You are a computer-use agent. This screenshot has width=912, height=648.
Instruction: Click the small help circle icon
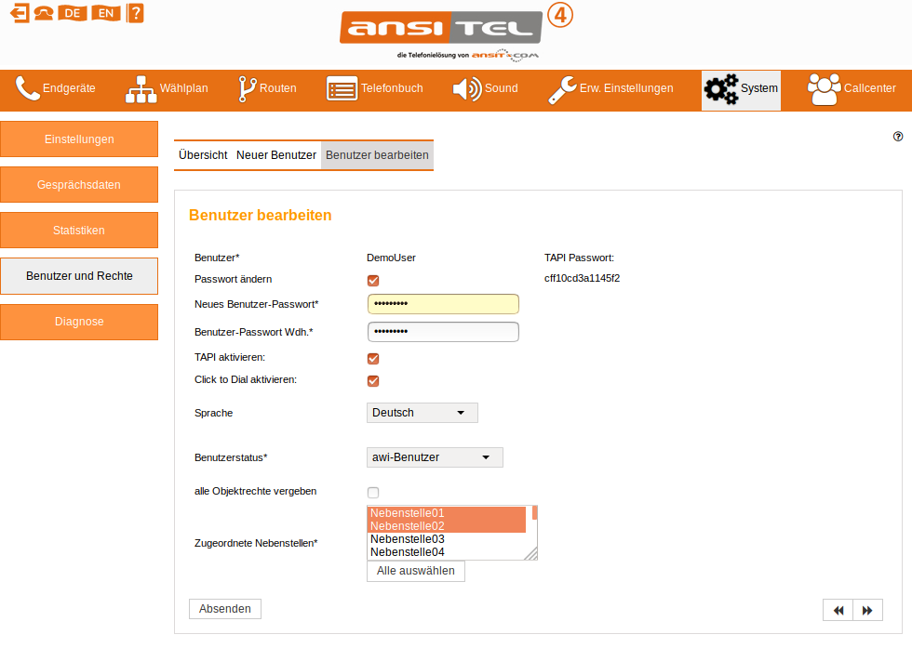898,136
